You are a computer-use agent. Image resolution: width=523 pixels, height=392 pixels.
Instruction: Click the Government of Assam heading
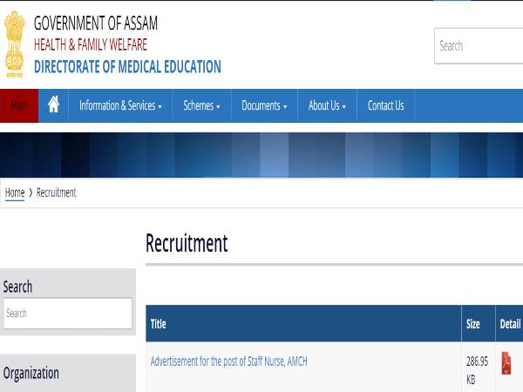(96, 24)
